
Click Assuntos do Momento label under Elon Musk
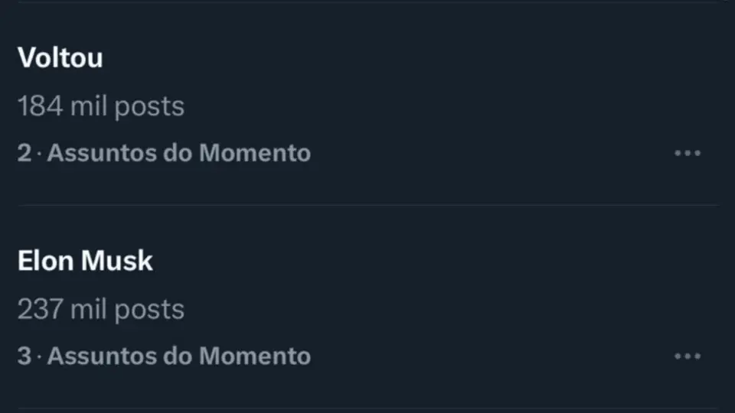[x=179, y=356]
